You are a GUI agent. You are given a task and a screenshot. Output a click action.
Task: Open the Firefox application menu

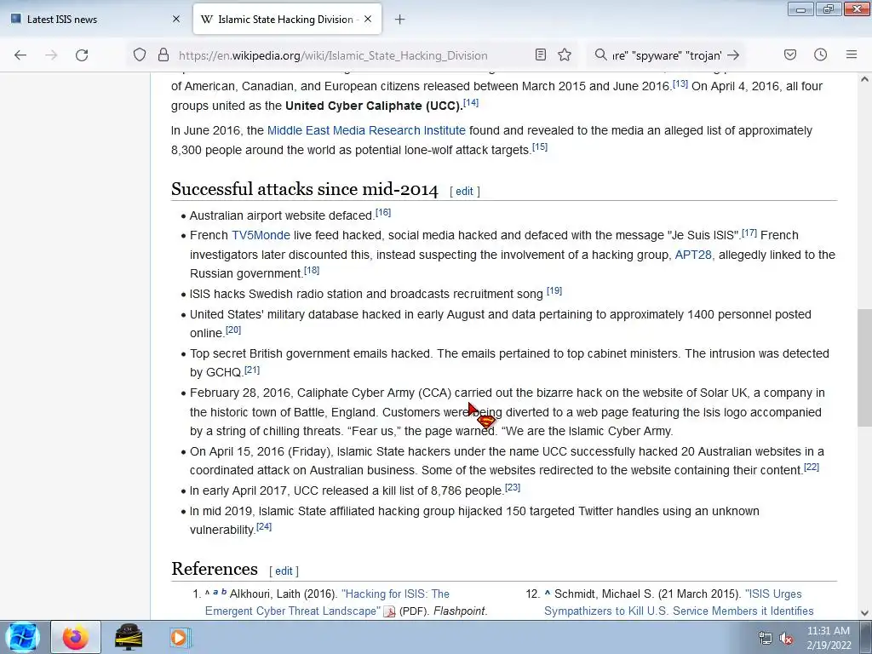pyautogui.click(x=852, y=54)
